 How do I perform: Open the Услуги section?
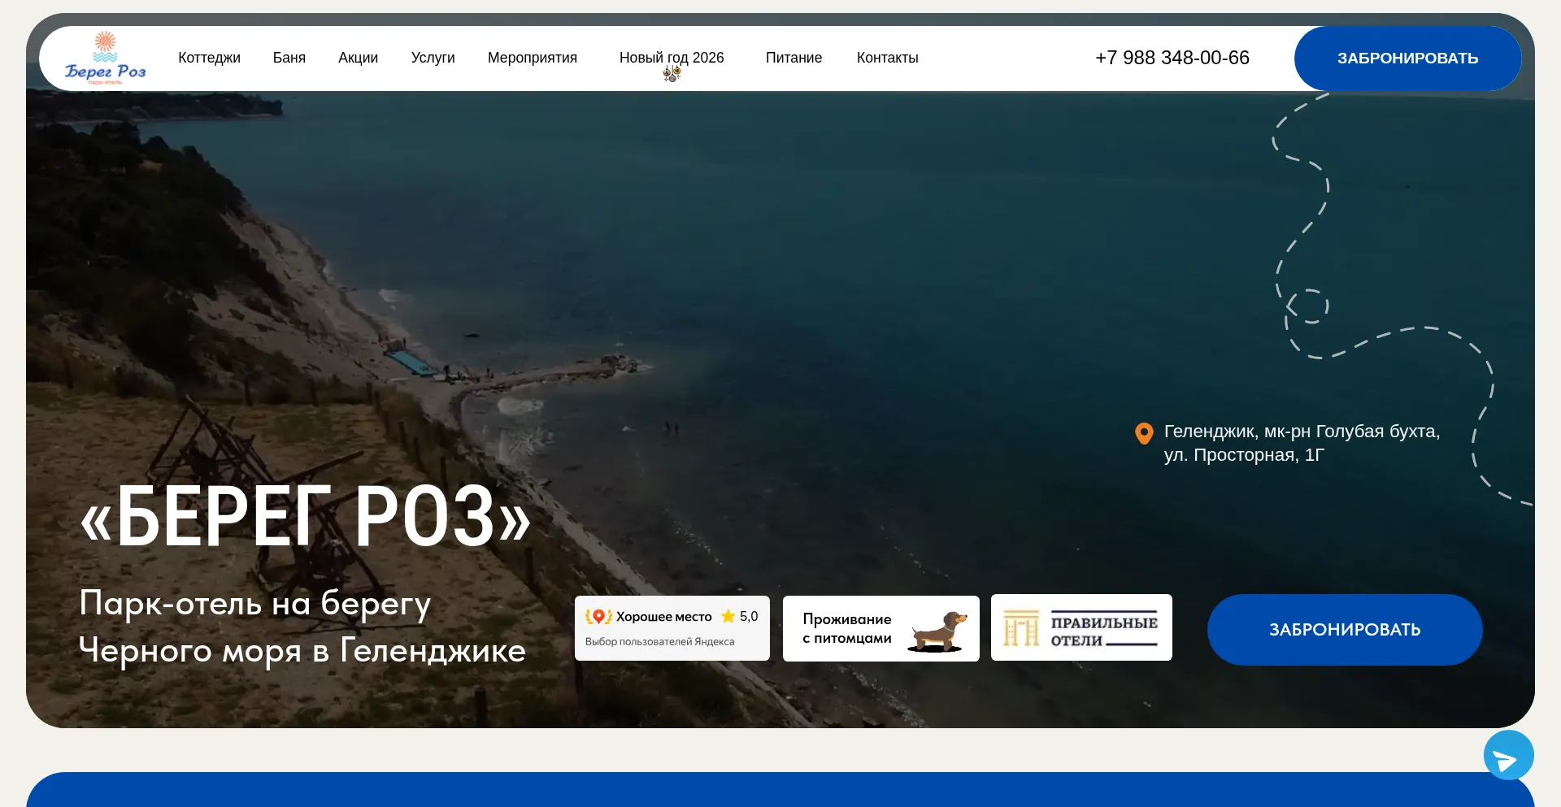[433, 58]
